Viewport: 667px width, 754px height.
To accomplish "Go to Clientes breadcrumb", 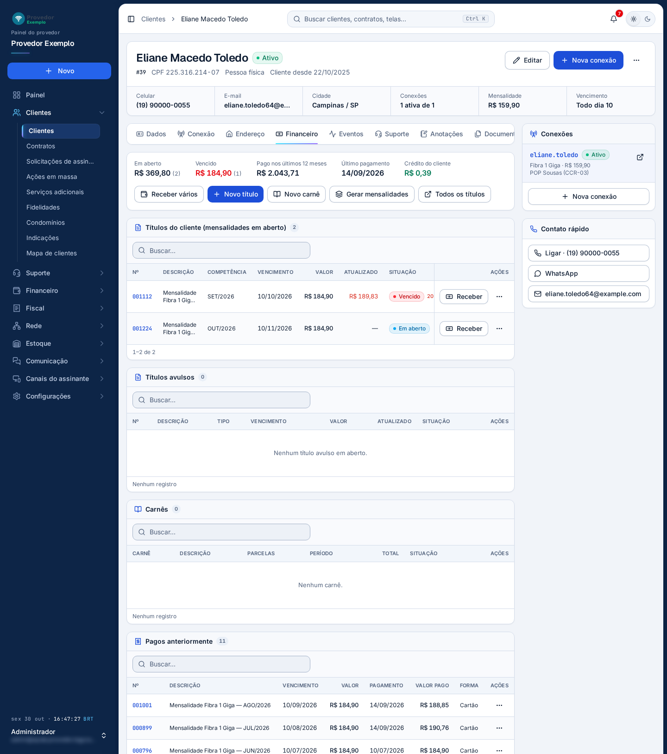I will click(x=153, y=19).
